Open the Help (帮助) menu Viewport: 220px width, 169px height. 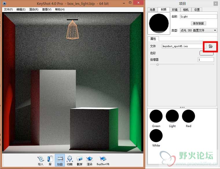tap(60, 9)
